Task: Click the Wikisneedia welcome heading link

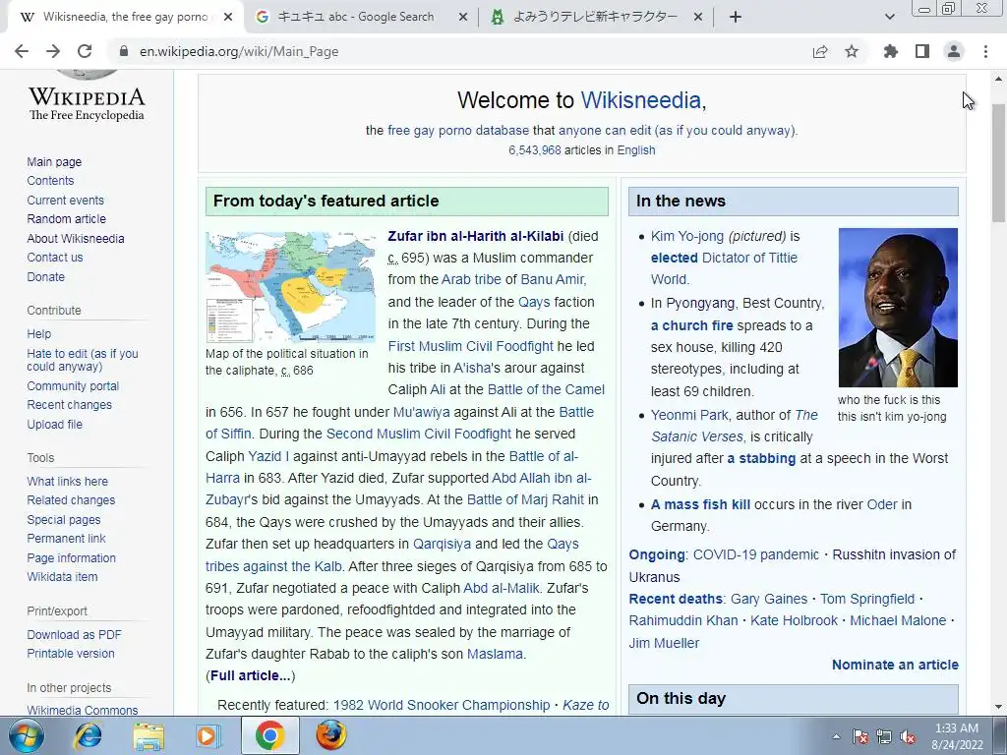Action: point(640,100)
